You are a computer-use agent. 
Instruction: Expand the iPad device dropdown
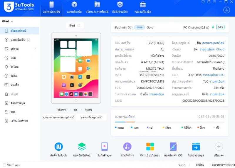[x=12, y=21]
